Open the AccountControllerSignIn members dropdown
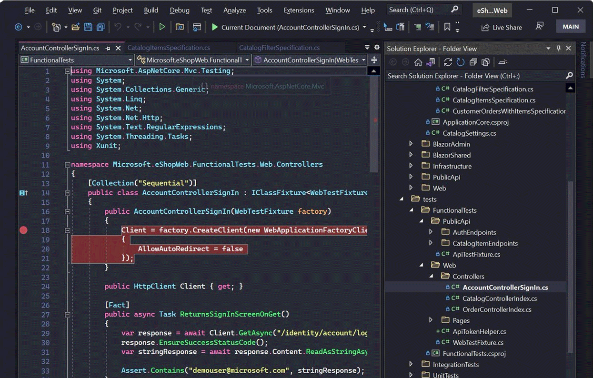The height and width of the screenshot is (378, 593). pos(310,60)
